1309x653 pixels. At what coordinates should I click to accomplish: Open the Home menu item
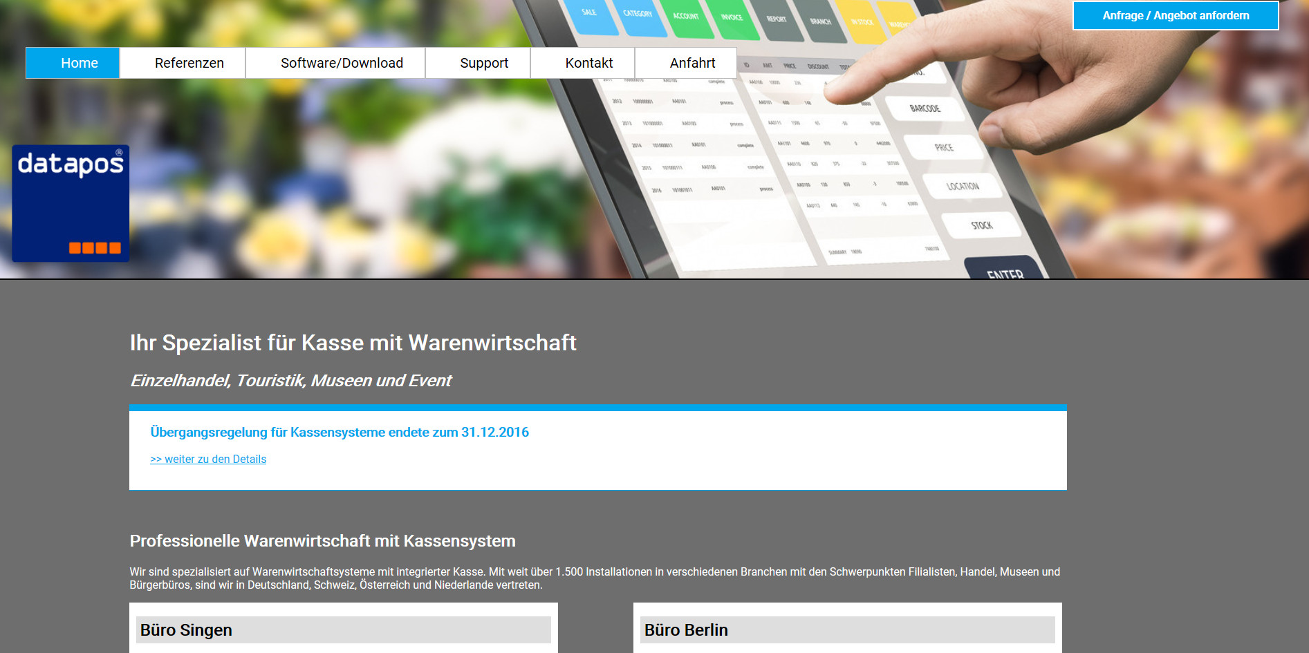(x=73, y=63)
